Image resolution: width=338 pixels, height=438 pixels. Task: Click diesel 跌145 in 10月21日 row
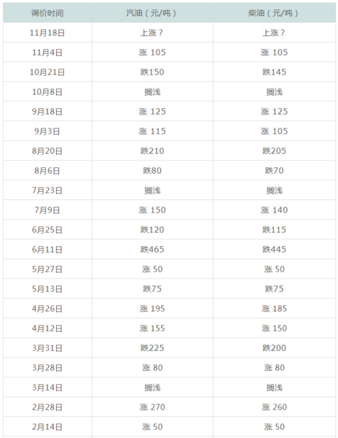click(x=274, y=72)
